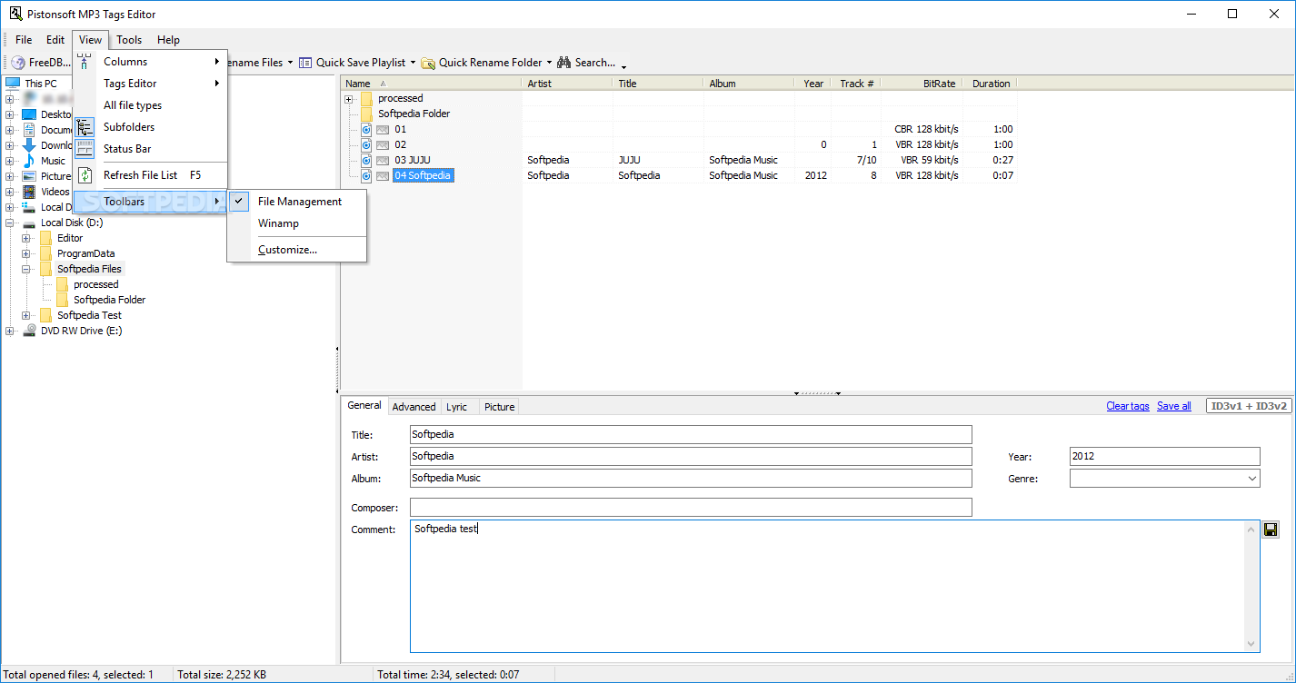Open Quick Save Playlist dropdown arrow
The height and width of the screenshot is (683, 1296).
(413, 63)
